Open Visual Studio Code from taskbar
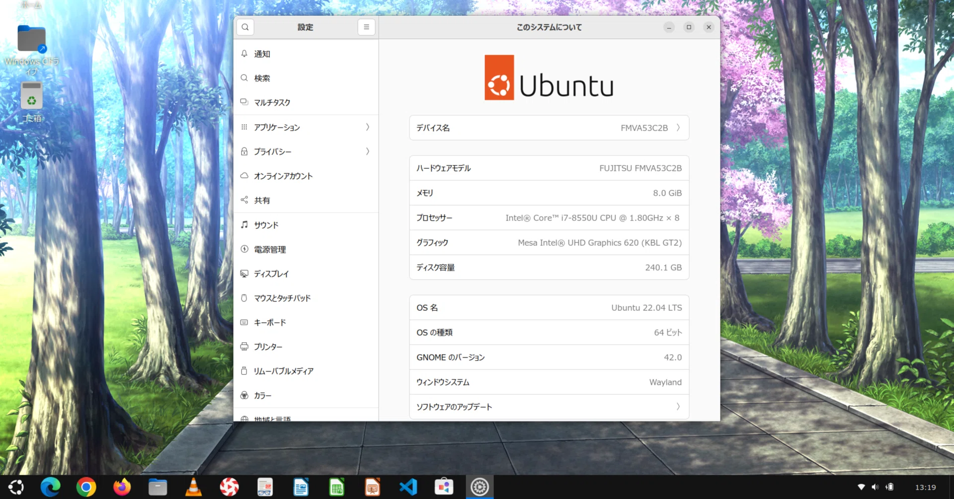 pos(408,487)
